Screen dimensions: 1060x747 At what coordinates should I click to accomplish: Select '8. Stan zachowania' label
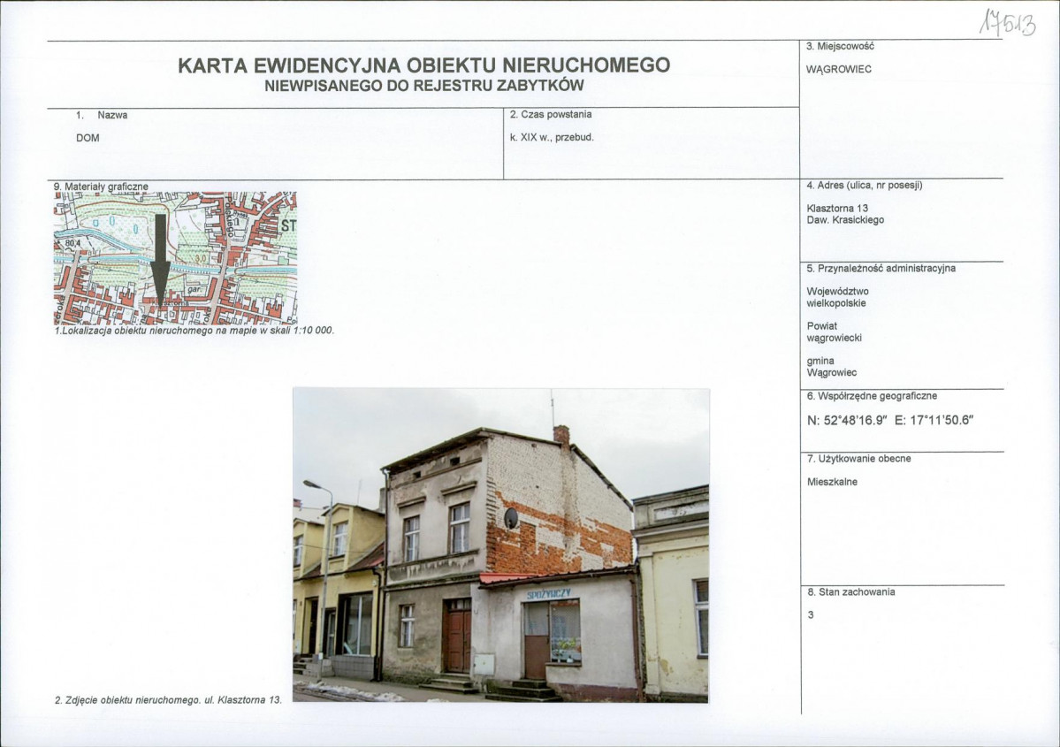pyautogui.click(x=851, y=592)
